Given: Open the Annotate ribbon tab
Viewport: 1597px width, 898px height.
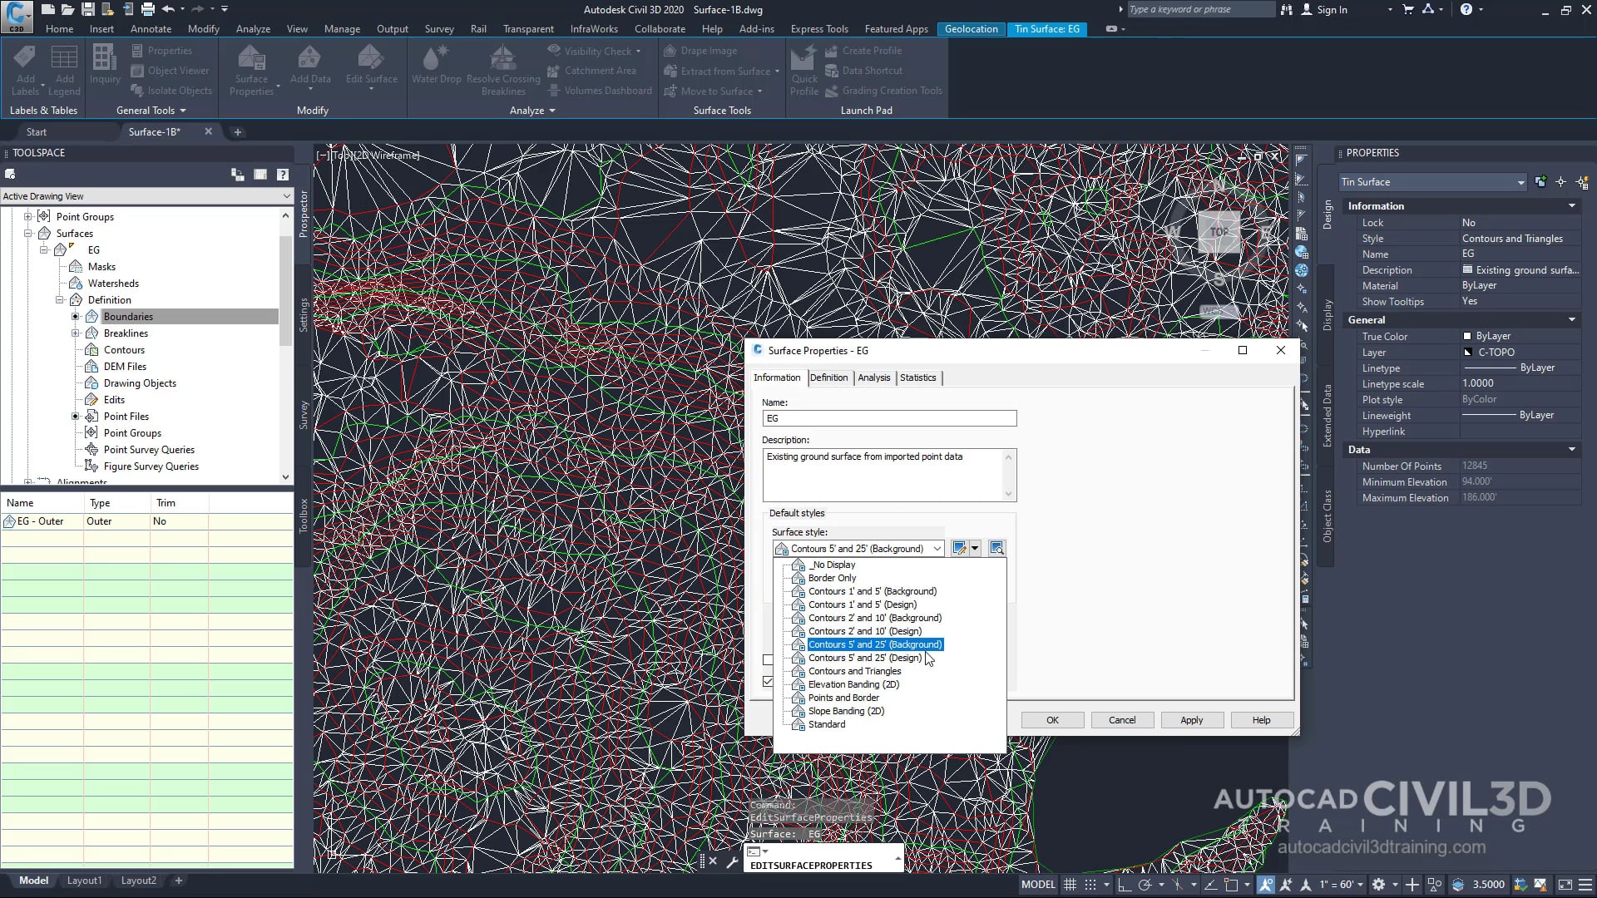Looking at the screenshot, I should [151, 28].
